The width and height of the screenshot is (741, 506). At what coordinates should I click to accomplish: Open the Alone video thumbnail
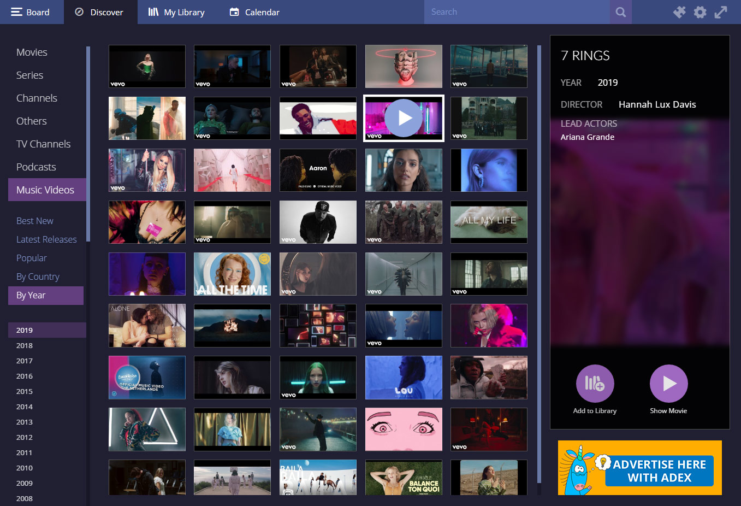[x=147, y=326]
